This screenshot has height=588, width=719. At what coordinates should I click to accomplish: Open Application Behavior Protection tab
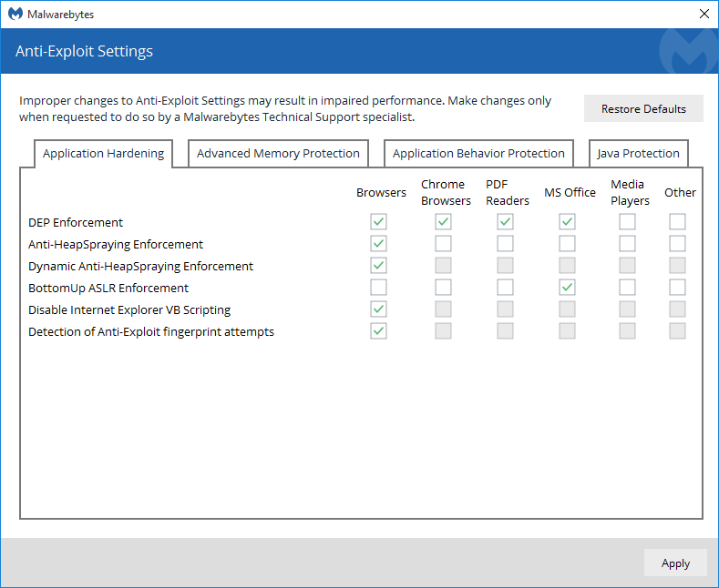click(x=478, y=154)
